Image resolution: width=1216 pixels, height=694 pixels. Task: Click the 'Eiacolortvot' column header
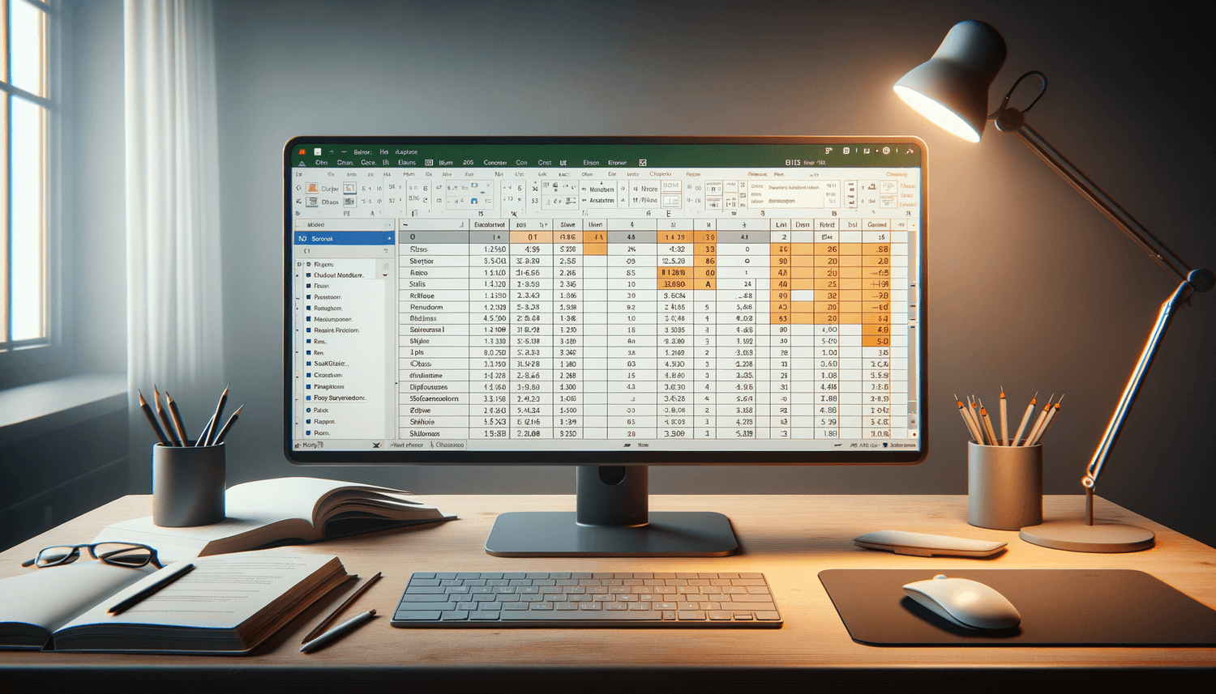[x=490, y=225]
